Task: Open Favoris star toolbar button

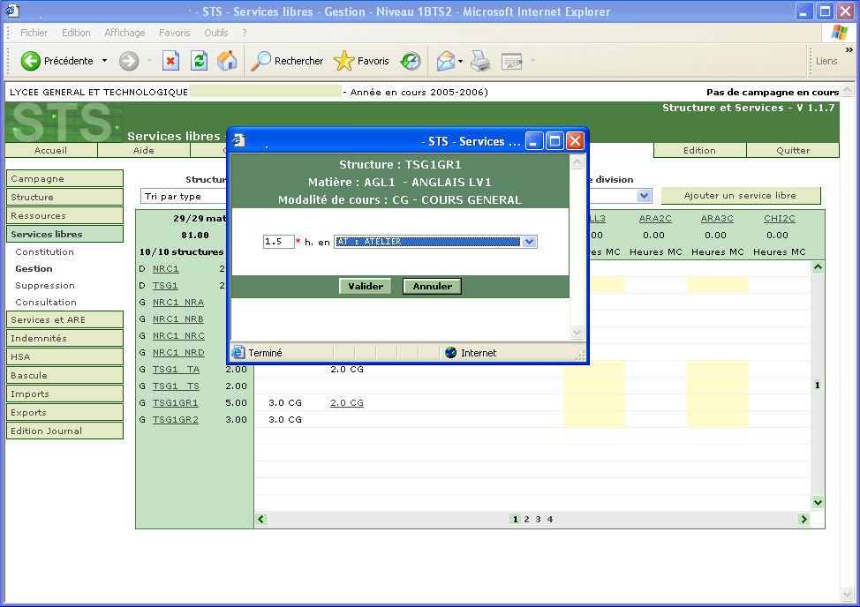Action: 361,61
